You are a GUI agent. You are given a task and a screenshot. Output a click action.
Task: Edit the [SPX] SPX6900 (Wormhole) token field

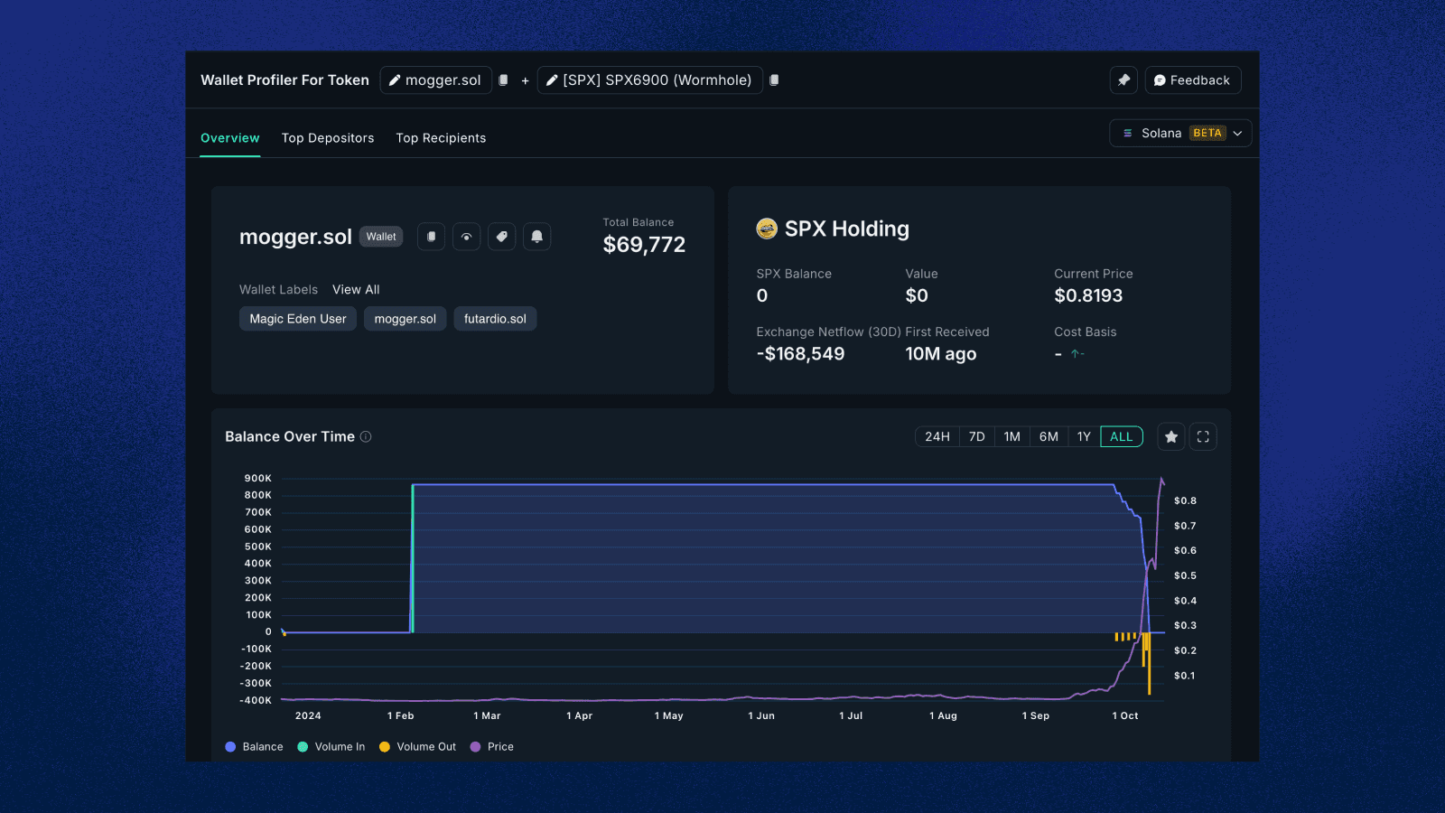coord(650,80)
